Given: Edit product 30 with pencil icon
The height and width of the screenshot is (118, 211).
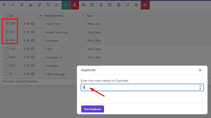Looking at the screenshot, I should click(25, 74).
